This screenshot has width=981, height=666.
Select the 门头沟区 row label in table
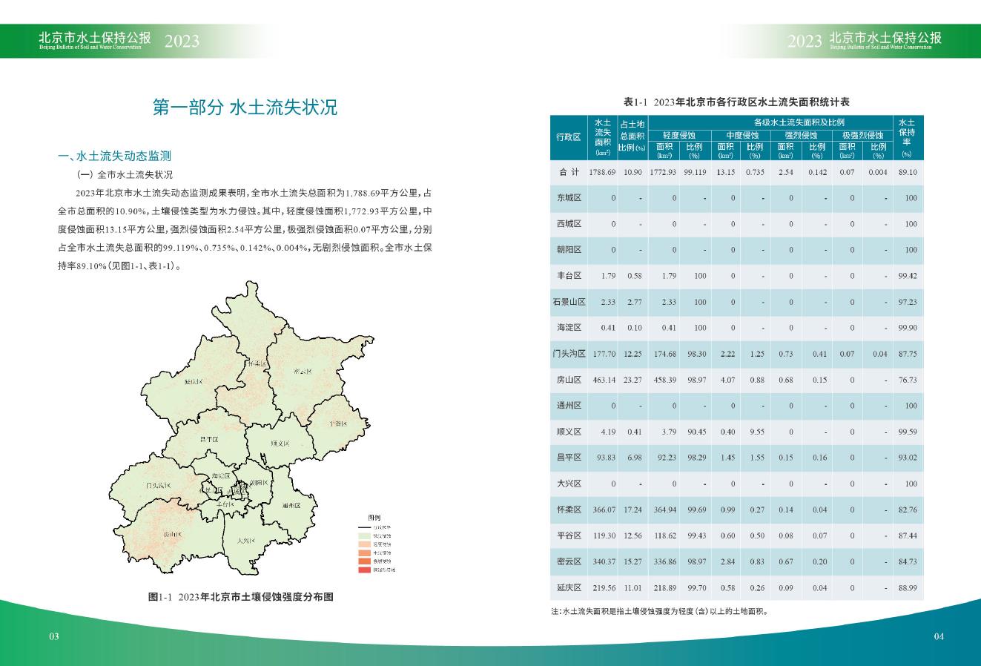click(x=568, y=354)
